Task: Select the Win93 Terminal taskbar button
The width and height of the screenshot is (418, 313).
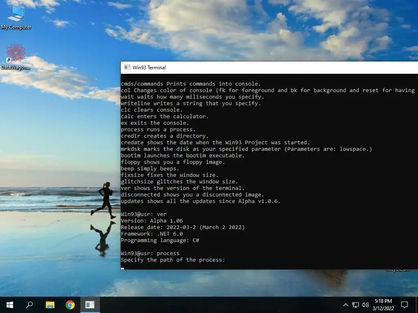Action: pos(90,305)
